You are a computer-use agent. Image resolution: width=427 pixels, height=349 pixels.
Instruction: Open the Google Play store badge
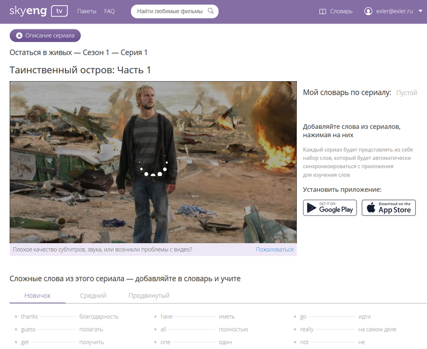(x=329, y=208)
